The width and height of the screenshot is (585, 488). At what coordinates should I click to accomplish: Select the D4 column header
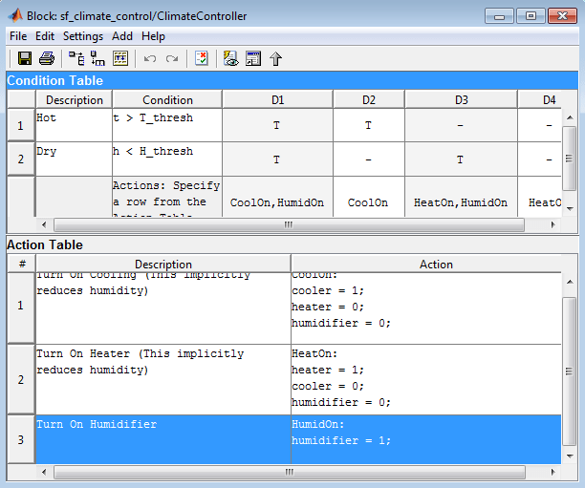pyautogui.click(x=540, y=99)
